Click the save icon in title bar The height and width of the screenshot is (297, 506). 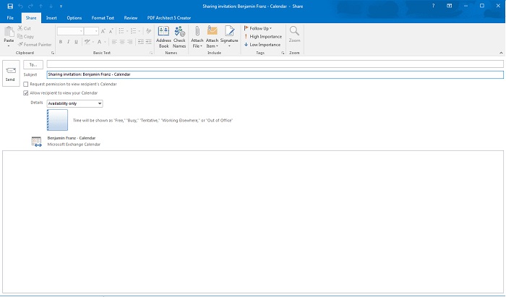[10, 6]
